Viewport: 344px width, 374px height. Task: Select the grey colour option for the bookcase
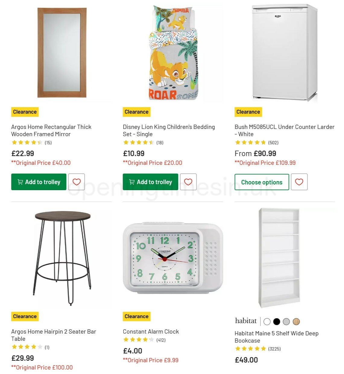point(286,322)
